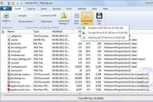Screen dimensions: 153x102
Task: Click the Dropbox icon in the menu
Action: click(x=84, y=28)
